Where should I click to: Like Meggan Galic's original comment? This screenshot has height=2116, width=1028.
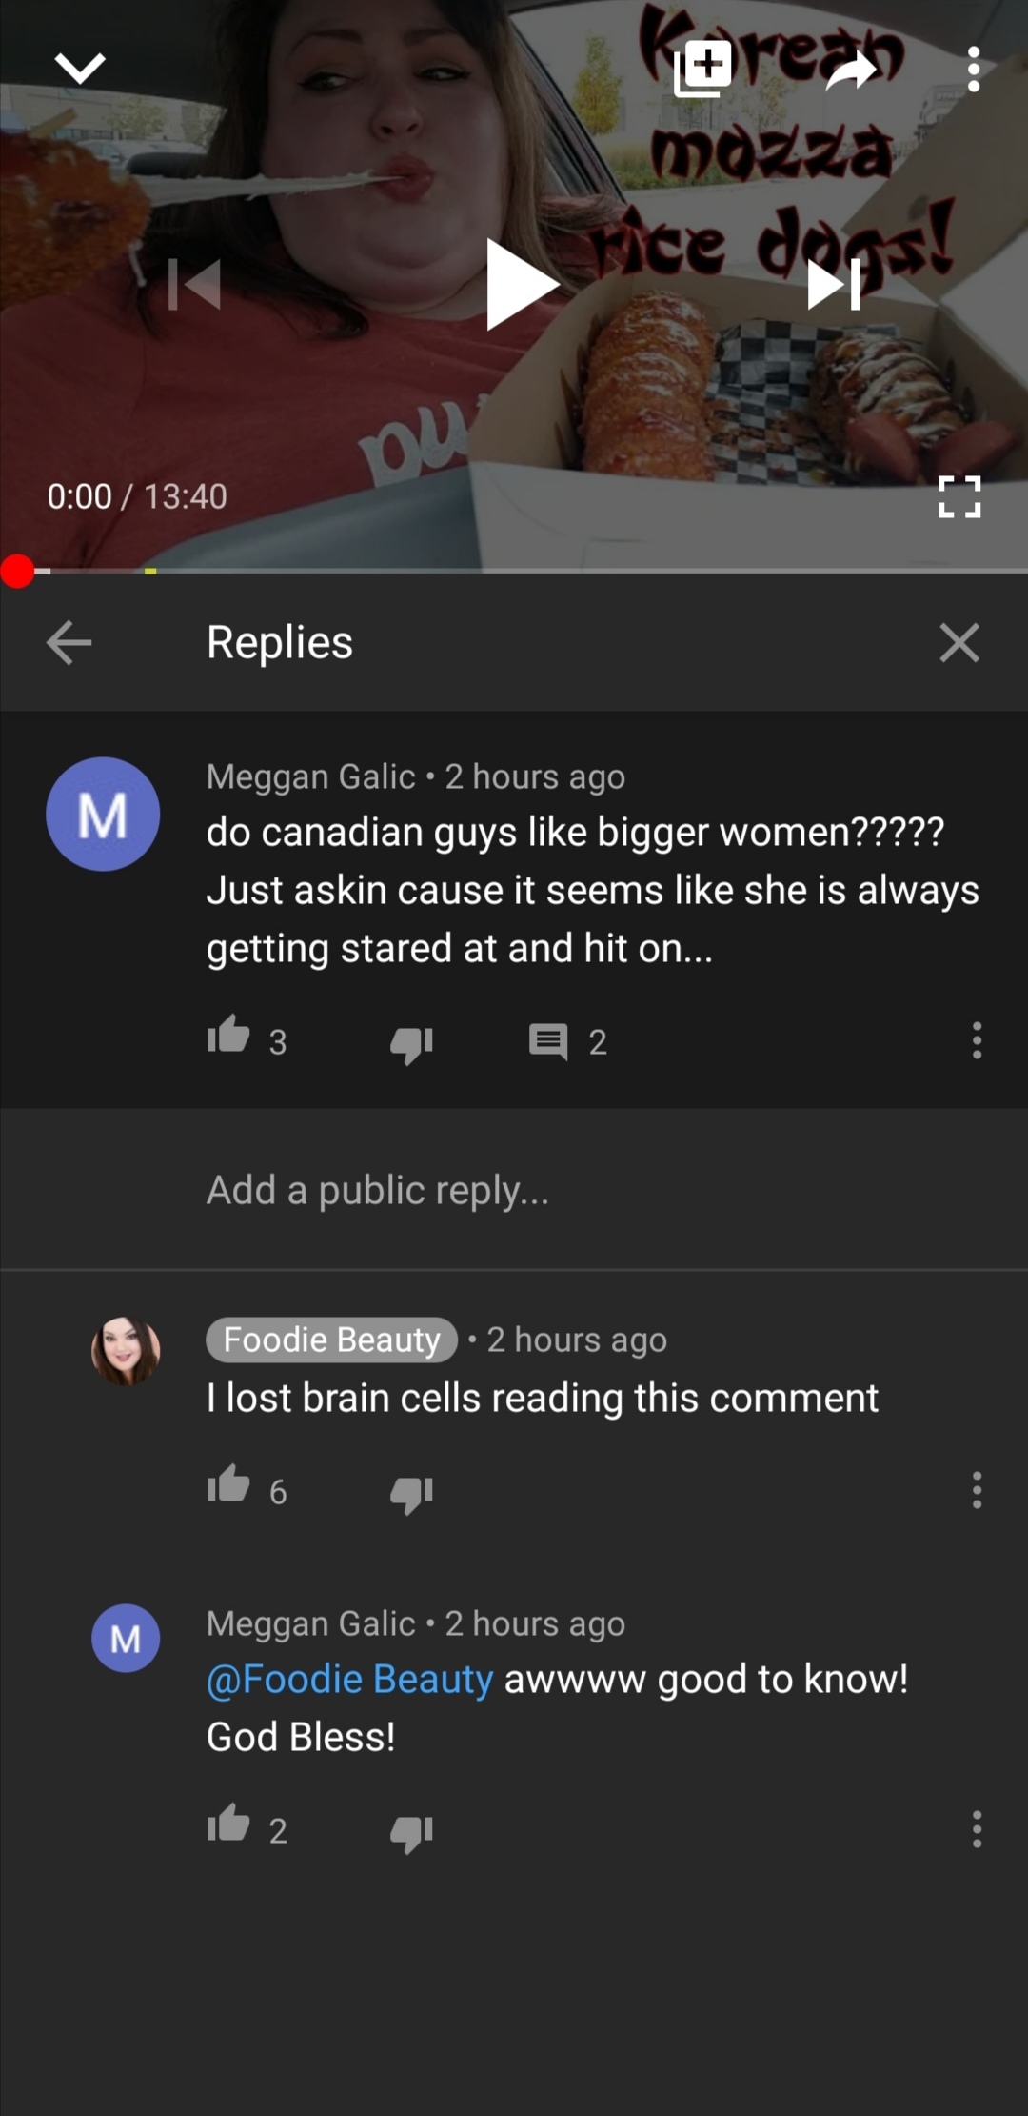pyautogui.click(x=228, y=1036)
